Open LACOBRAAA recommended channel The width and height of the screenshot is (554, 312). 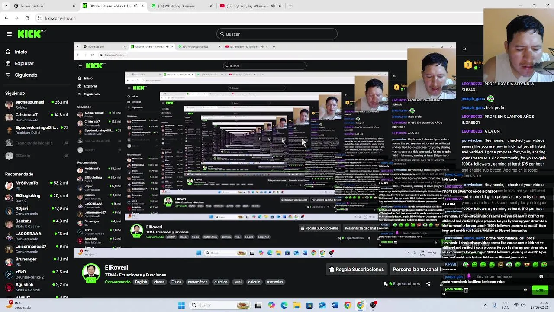tap(36, 236)
